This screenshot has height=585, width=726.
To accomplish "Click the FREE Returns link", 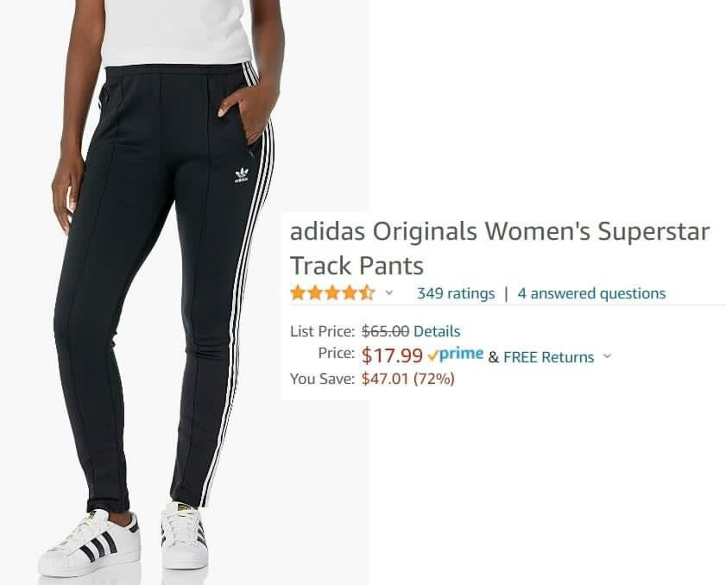I will coord(549,357).
